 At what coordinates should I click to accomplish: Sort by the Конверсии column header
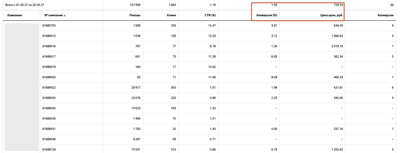pyautogui.click(x=385, y=15)
